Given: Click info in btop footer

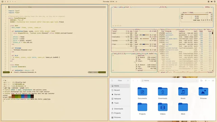Looking at the screenshot, I should (x=170, y=72).
